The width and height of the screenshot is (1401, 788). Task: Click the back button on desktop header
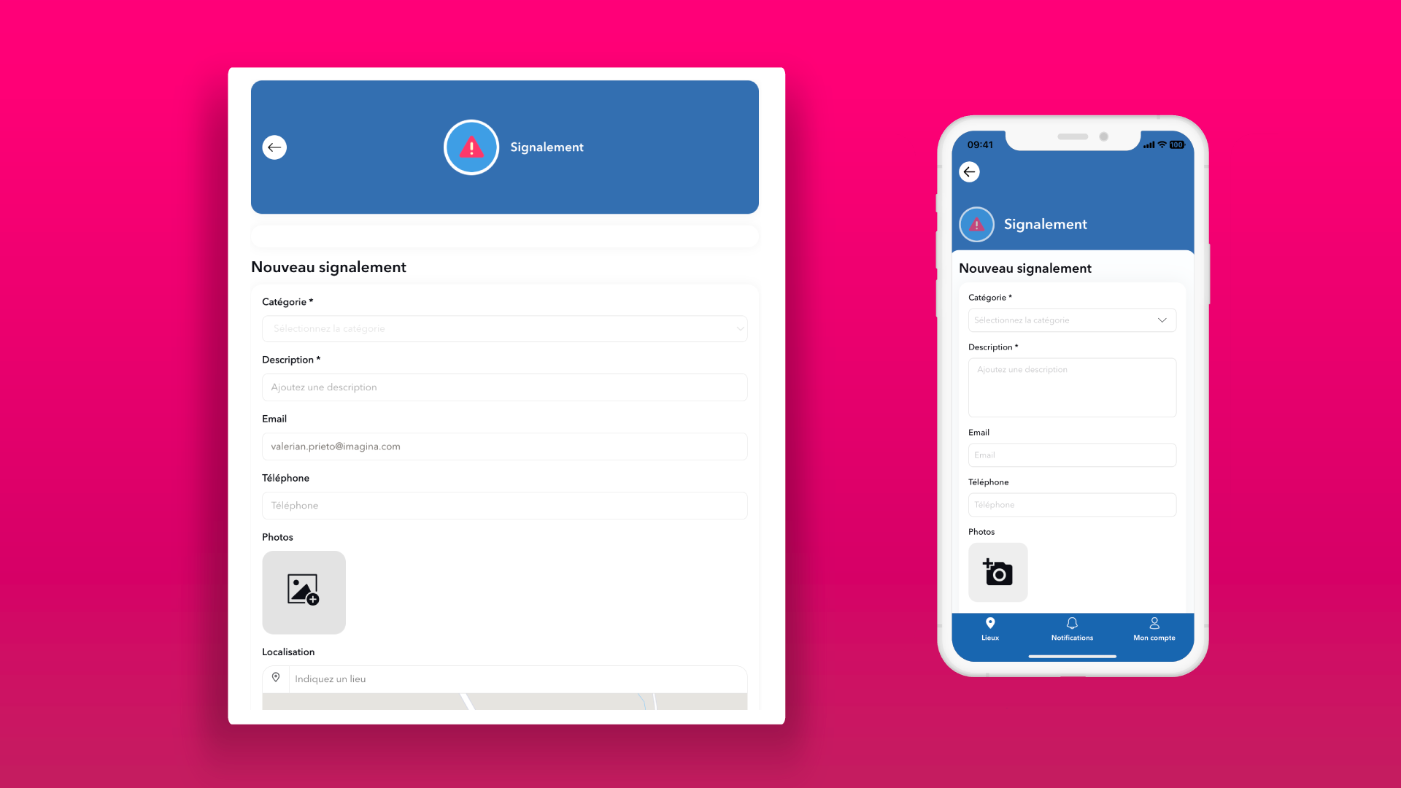(274, 147)
